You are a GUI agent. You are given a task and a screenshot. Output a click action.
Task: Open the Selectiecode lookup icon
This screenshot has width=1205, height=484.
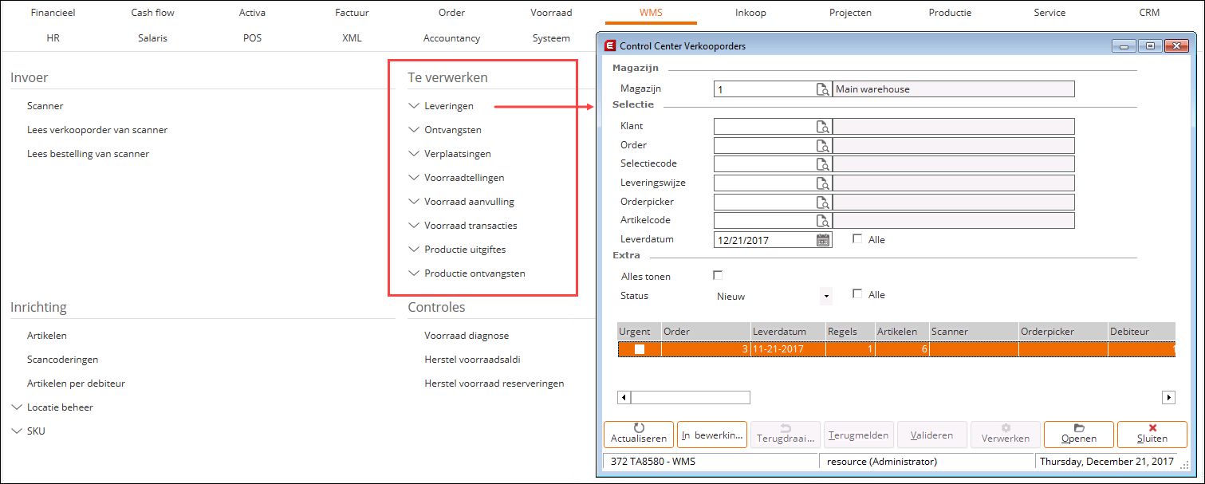[822, 164]
